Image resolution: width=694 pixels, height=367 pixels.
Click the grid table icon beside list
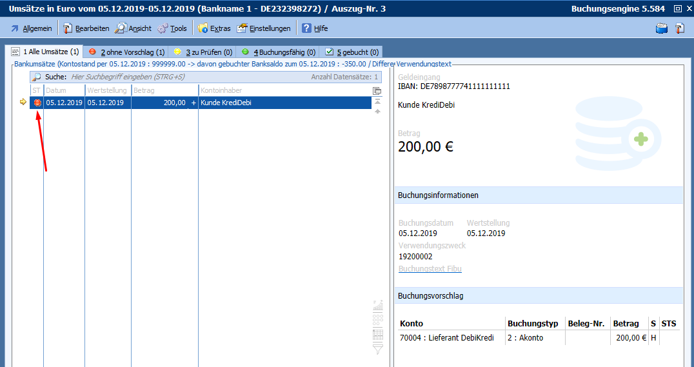(378, 334)
